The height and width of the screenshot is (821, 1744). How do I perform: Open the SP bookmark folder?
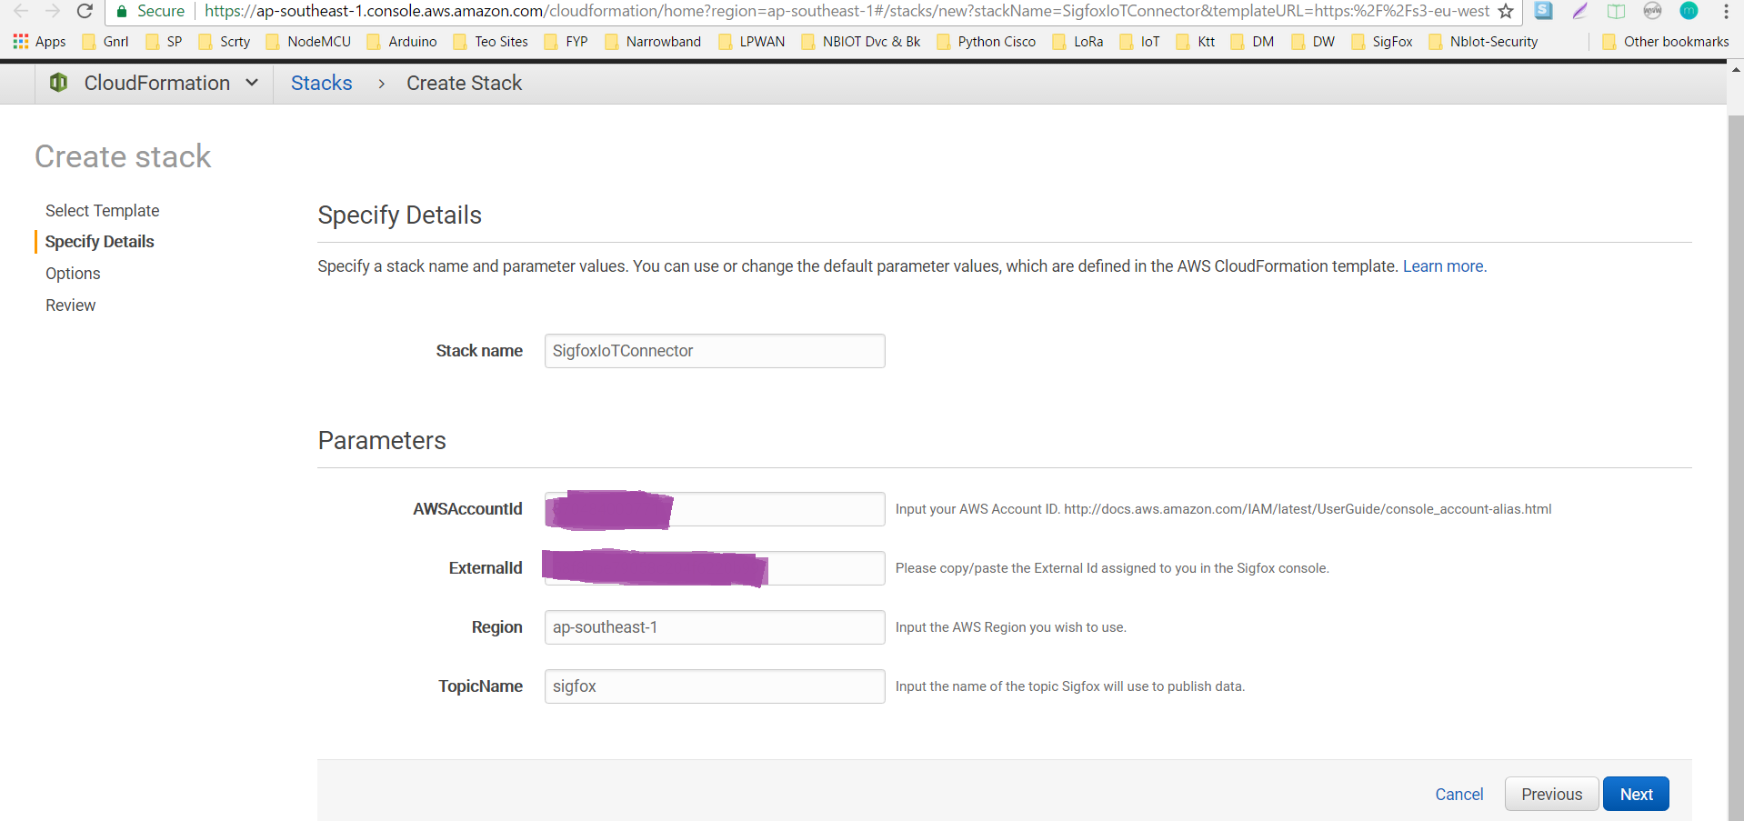[164, 42]
